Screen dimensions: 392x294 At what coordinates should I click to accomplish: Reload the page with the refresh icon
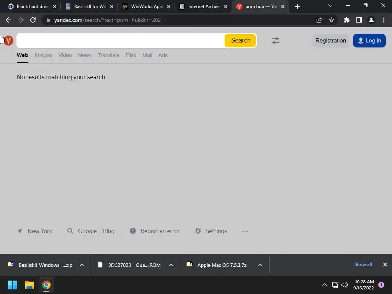(x=33, y=20)
